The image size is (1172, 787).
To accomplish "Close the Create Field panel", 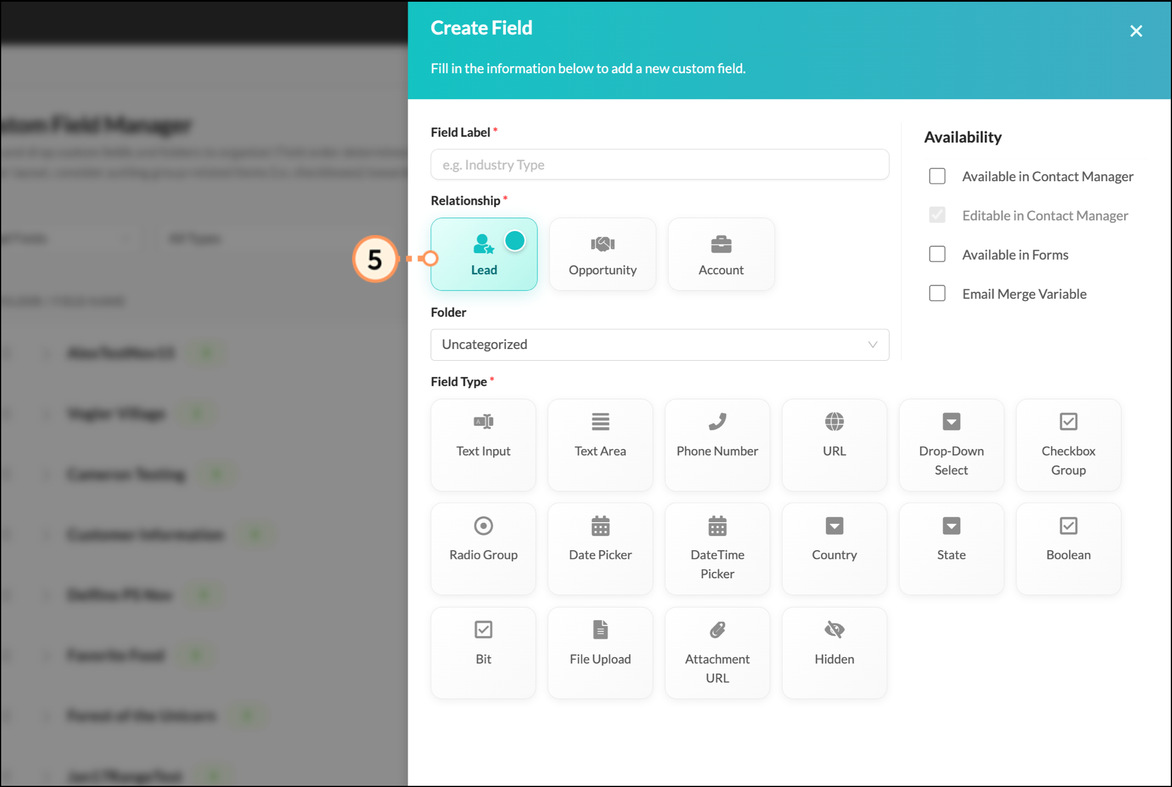I will 1136,31.
